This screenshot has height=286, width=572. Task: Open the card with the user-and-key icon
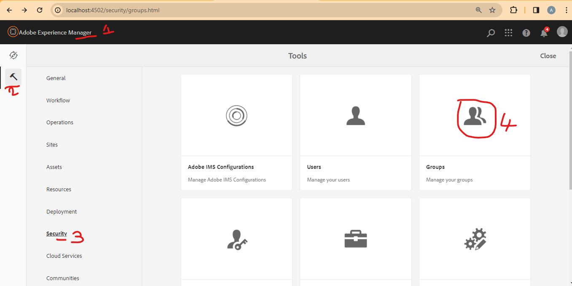236,239
